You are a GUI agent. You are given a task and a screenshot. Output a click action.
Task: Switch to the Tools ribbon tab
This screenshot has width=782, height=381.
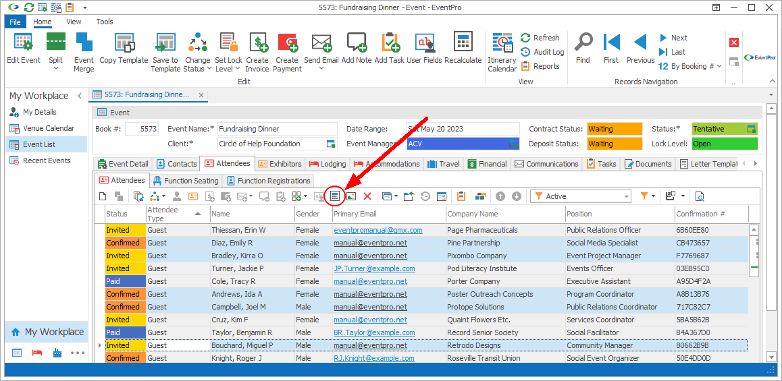[x=105, y=22]
